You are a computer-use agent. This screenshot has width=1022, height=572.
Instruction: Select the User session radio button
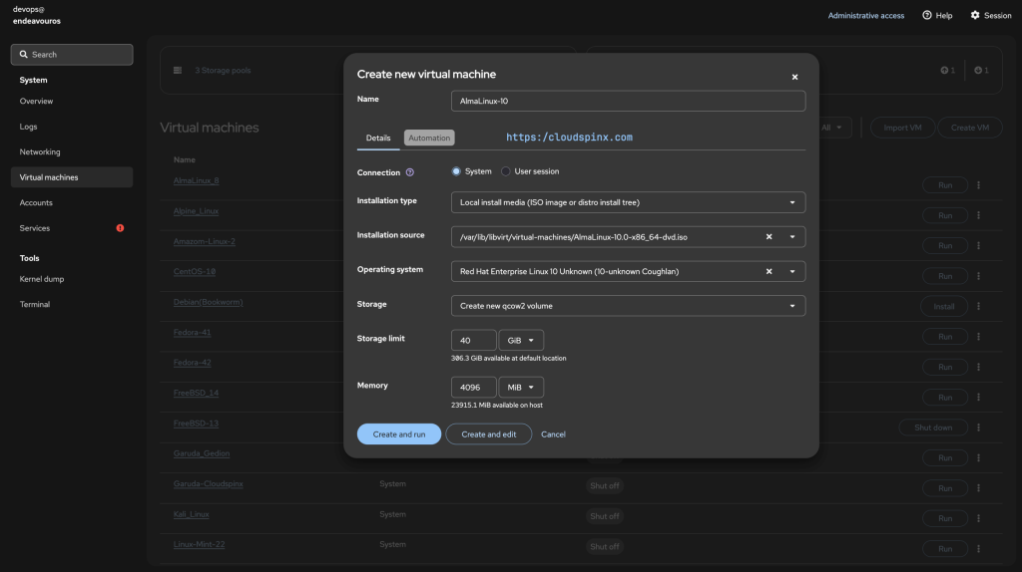click(x=506, y=171)
